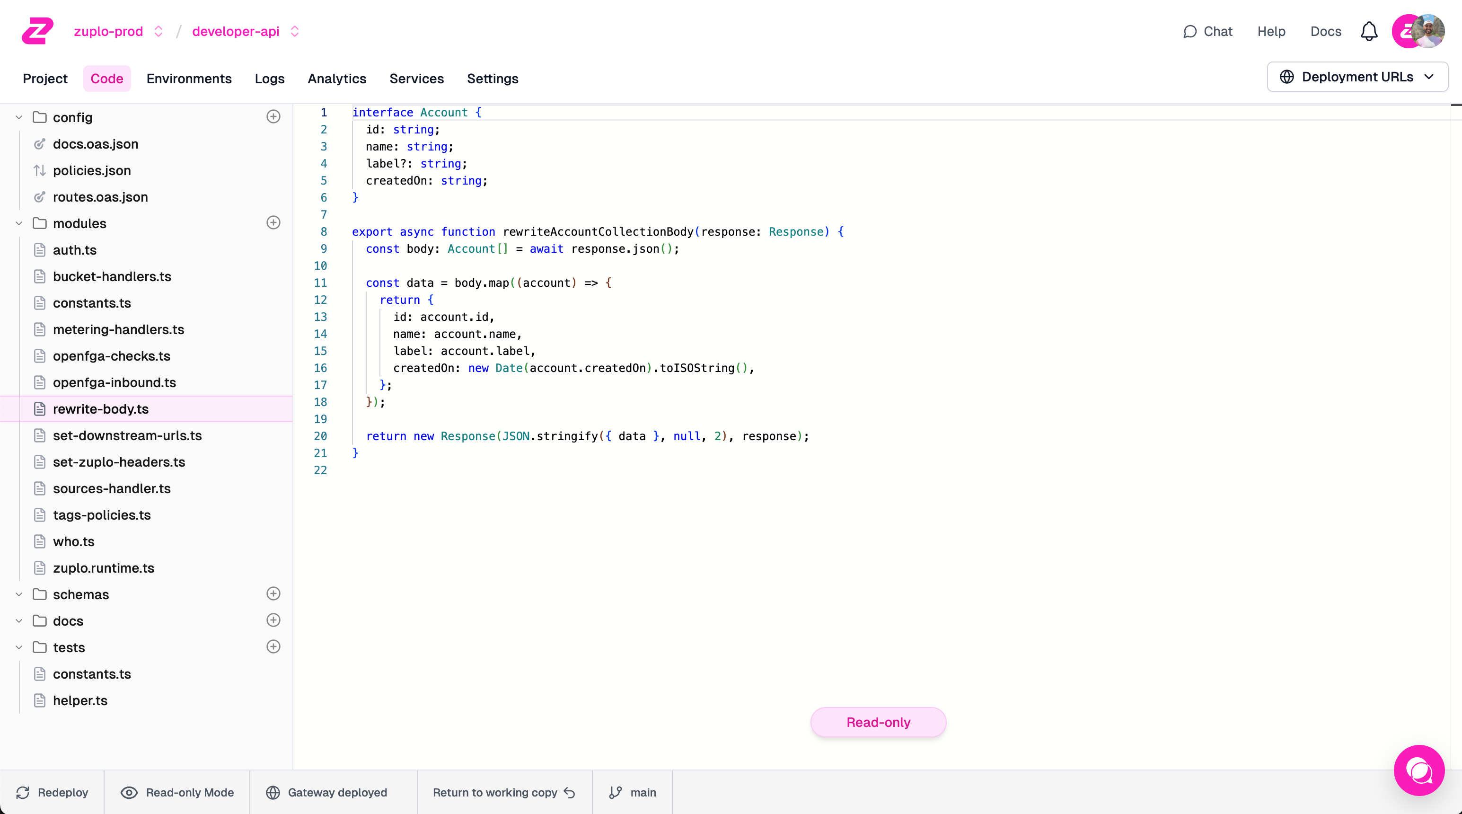Go to the Analytics tab
Screen dimensions: 1462x814
pos(336,79)
